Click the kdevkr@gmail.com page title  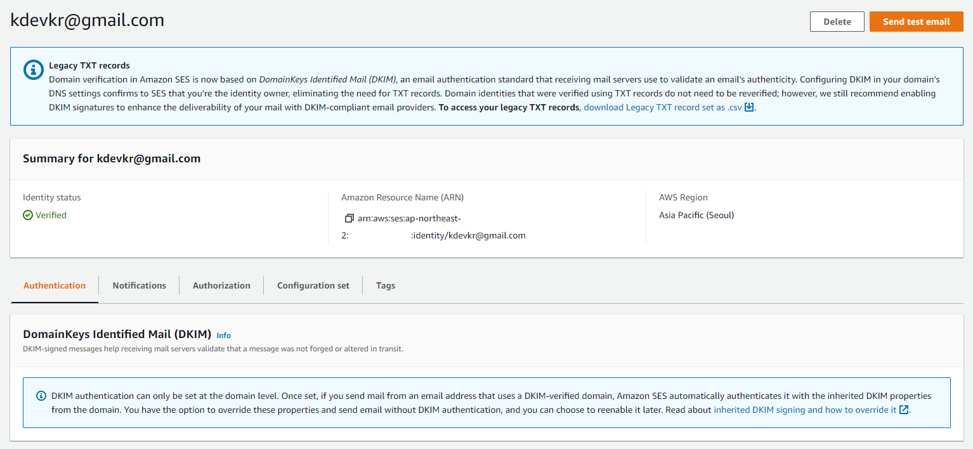88,20
